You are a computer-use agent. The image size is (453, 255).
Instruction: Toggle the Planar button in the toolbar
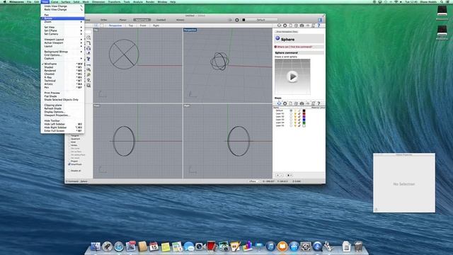tap(122, 20)
